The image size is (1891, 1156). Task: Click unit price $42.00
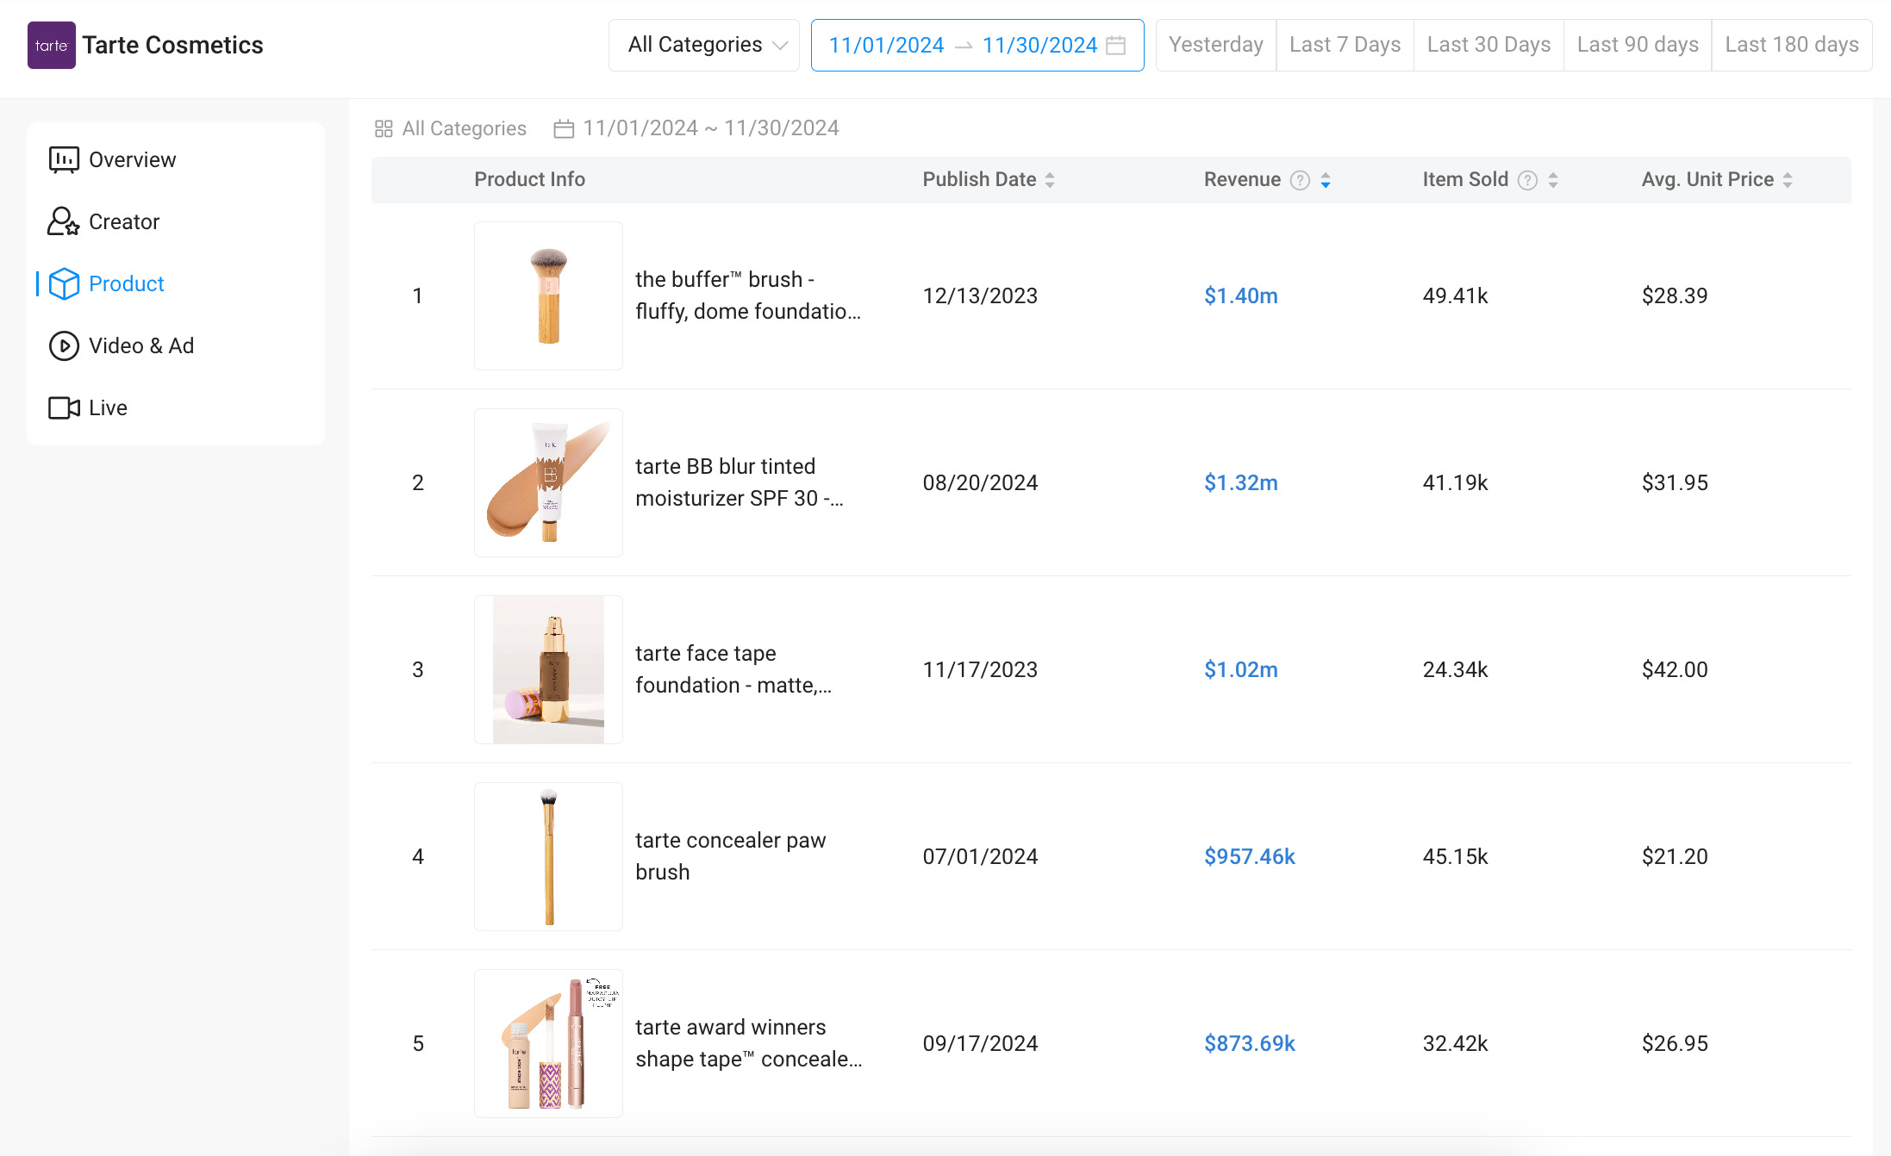[x=1675, y=669]
